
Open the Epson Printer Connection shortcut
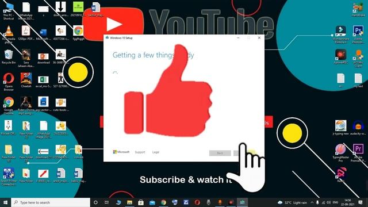(x=9, y=177)
